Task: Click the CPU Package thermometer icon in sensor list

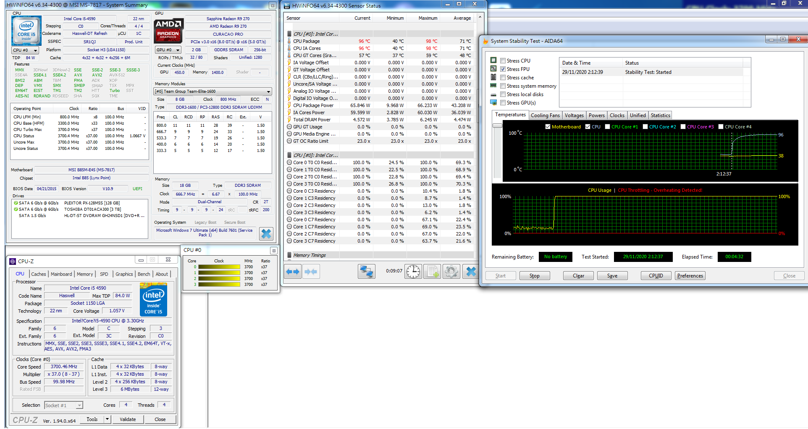Action: [x=289, y=41]
